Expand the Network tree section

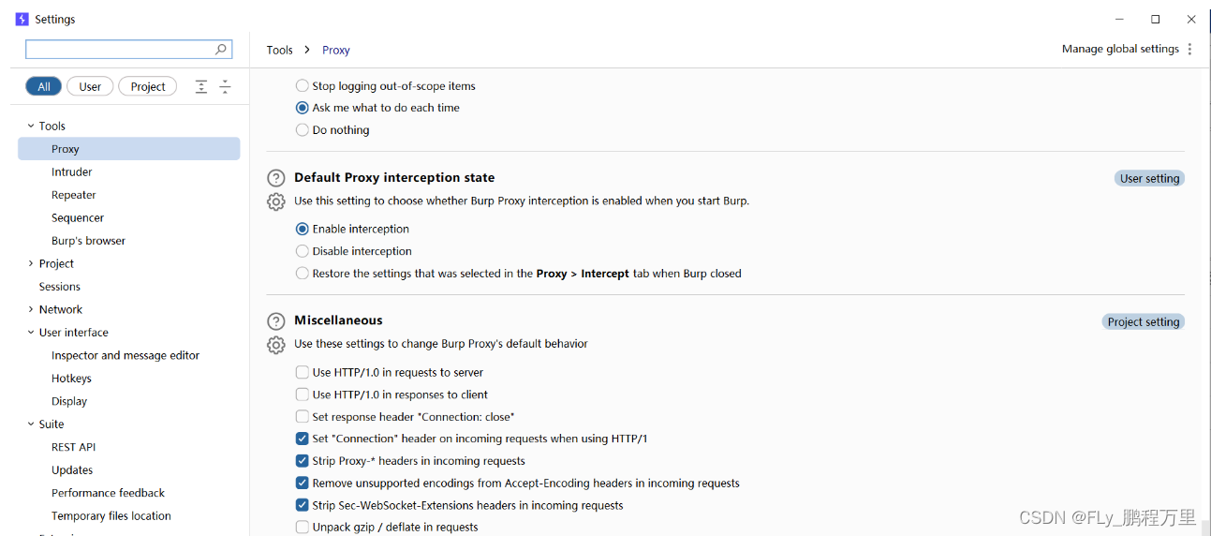(x=30, y=309)
